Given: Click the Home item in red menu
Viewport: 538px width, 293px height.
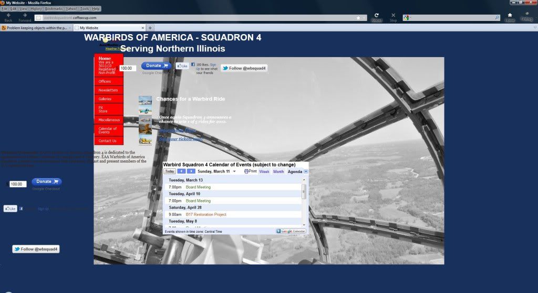Looking at the screenshot, I should pyautogui.click(x=109, y=65).
